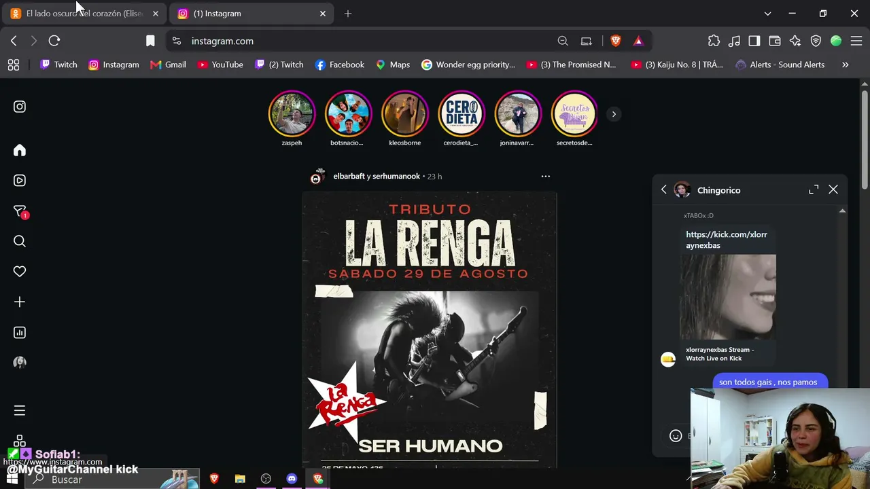Toggle the browser sidebar panel
The height and width of the screenshot is (489, 870).
click(x=754, y=41)
